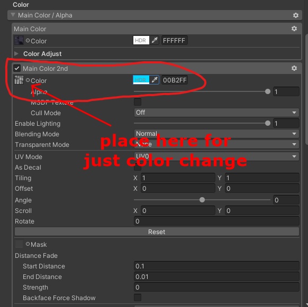Select the Main Color 2nd texture thumbnail
The width and height of the screenshot is (308, 307).
pyautogui.click(x=19, y=80)
